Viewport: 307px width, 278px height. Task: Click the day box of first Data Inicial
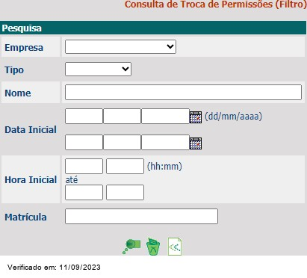click(x=84, y=116)
